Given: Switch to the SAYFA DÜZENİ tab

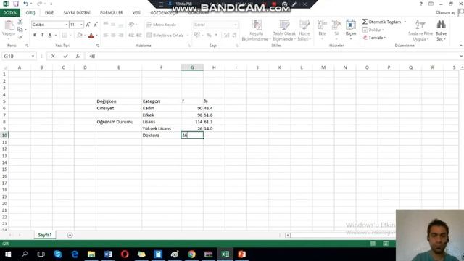Looking at the screenshot, I should pyautogui.click(x=77, y=13).
